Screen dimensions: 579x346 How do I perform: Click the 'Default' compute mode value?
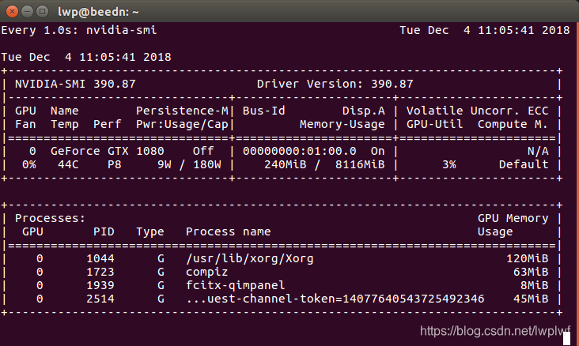[x=524, y=164]
